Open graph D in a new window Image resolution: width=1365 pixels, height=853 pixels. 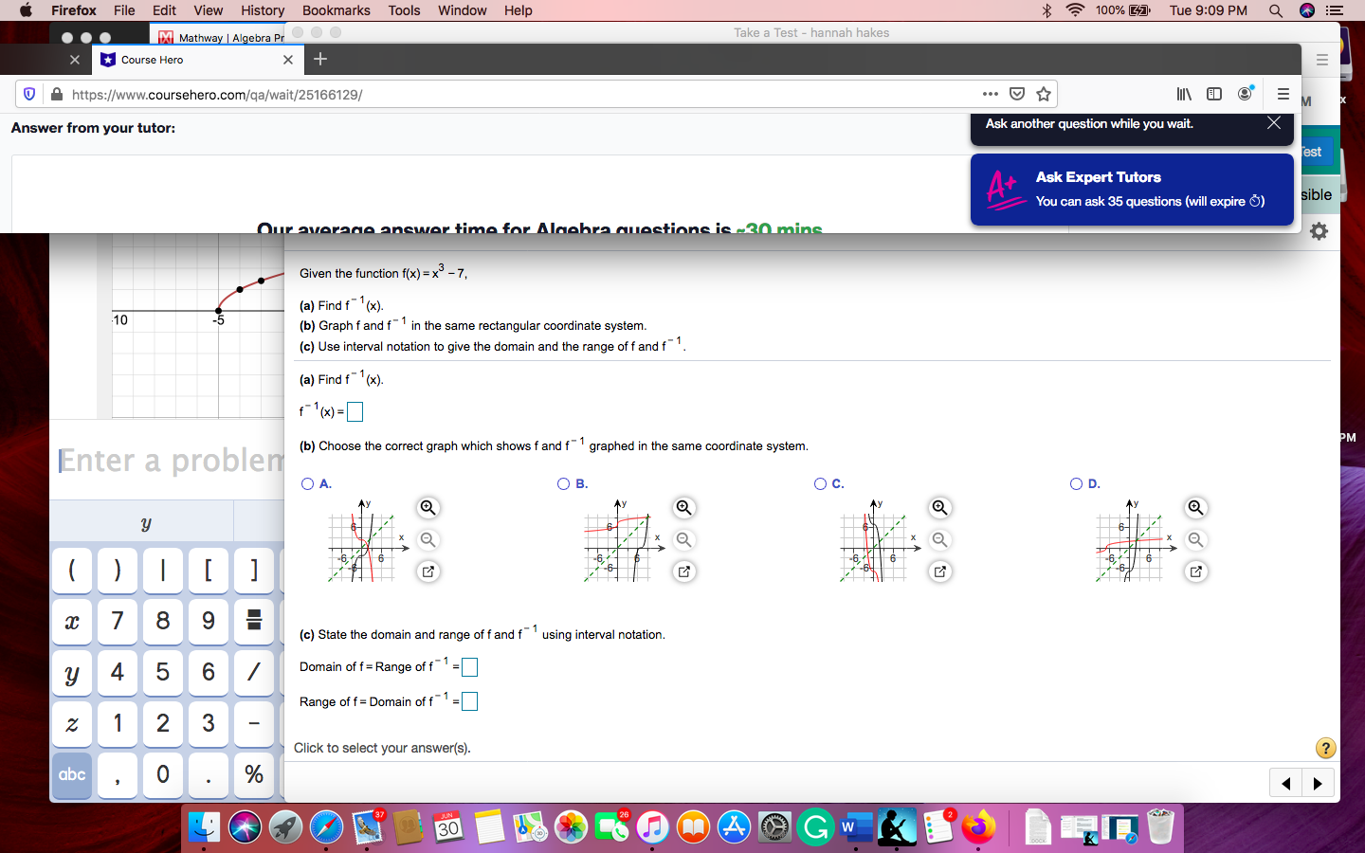pyautogui.click(x=1196, y=572)
